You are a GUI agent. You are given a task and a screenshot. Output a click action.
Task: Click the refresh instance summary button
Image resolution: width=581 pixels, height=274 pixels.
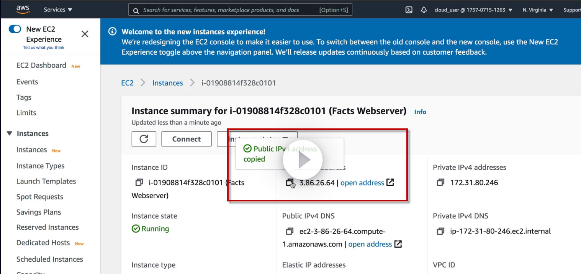144,139
